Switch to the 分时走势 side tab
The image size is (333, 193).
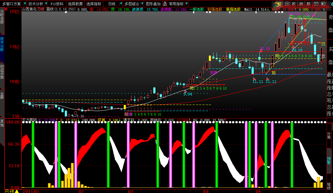[2, 17]
